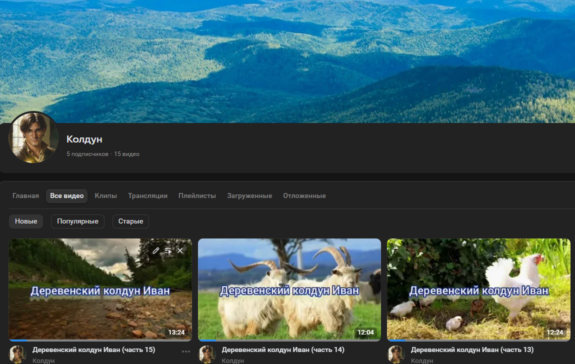Screen dimensions: 575x364
Task: Click the watch progress bar under part 13 thumbnail
Action: tap(478, 340)
